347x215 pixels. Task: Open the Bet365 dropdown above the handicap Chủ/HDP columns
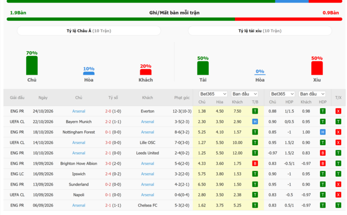point(282,94)
